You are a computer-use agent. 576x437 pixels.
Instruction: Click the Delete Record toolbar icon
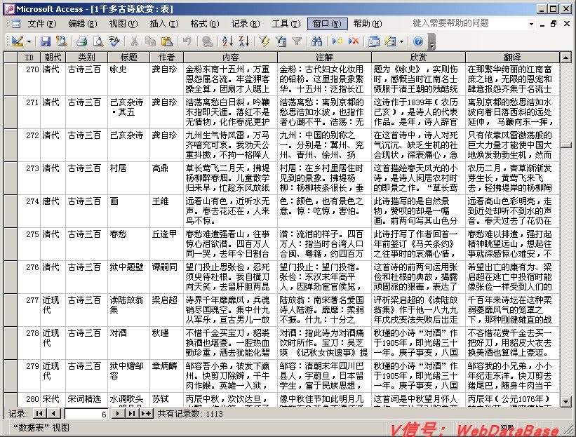[x=354, y=41]
